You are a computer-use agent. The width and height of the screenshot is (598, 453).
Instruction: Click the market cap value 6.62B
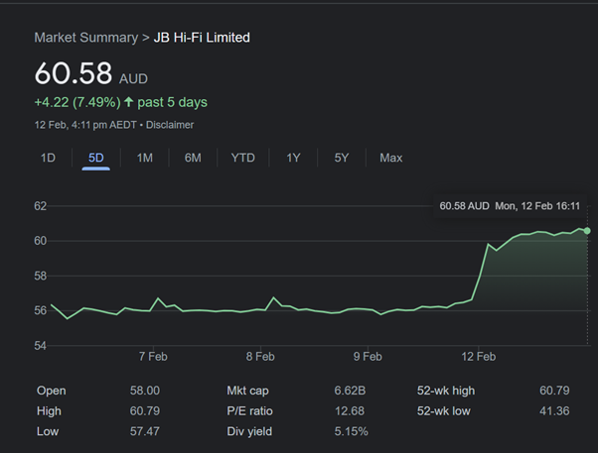coord(350,391)
